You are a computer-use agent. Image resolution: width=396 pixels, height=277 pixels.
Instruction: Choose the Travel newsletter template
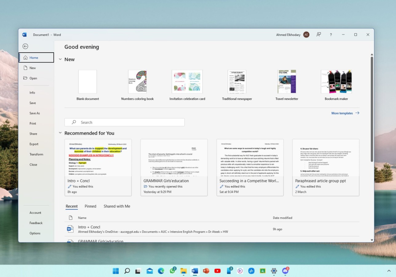click(x=287, y=85)
